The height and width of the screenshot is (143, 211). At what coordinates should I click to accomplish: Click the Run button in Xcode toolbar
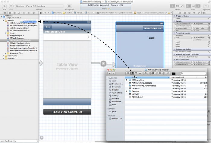(4, 6)
